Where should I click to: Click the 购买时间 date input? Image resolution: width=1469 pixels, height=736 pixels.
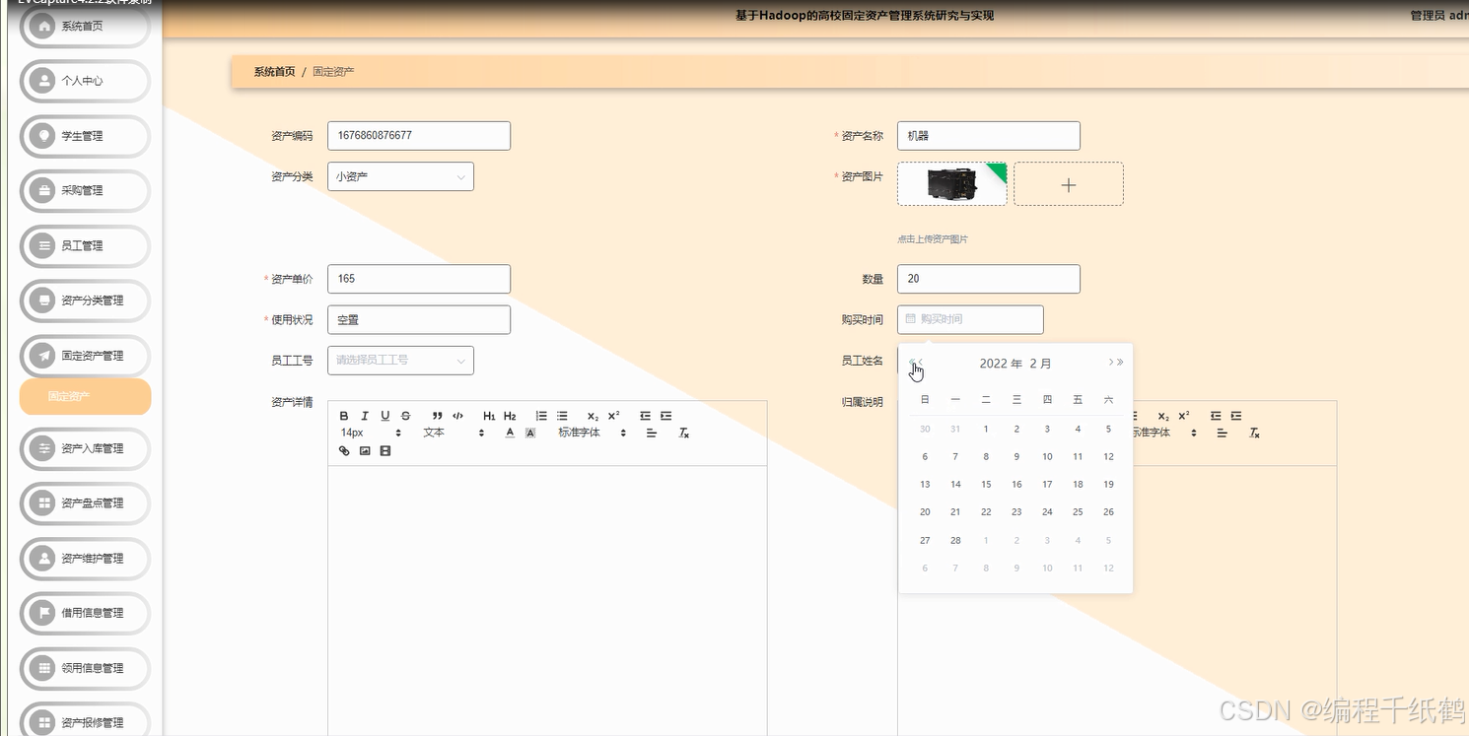[x=970, y=319]
